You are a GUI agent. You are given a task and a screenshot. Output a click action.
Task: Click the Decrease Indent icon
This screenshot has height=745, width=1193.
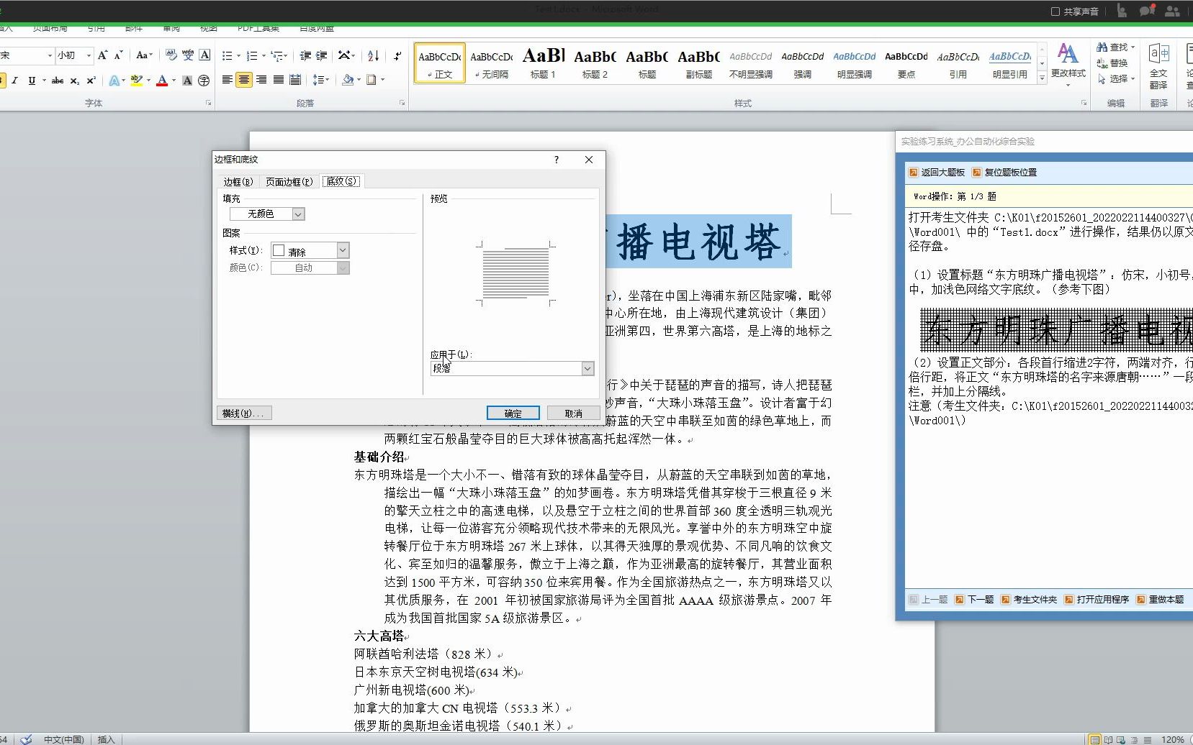tap(305, 55)
